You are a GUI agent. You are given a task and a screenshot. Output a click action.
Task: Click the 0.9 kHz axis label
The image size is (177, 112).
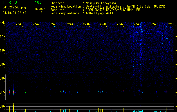coord(2,64)
